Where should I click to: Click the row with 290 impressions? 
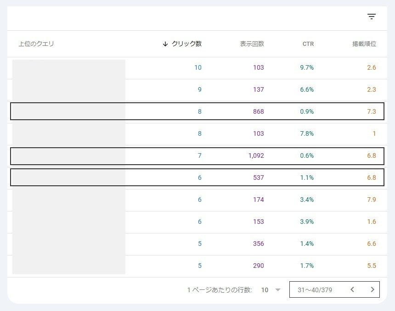pyautogui.click(x=197, y=266)
